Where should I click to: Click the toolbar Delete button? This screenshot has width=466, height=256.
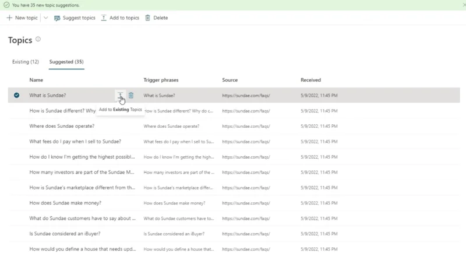[156, 18]
